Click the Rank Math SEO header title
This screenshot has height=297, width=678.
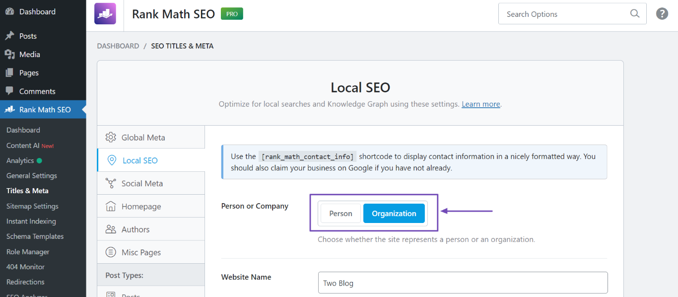[173, 14]
